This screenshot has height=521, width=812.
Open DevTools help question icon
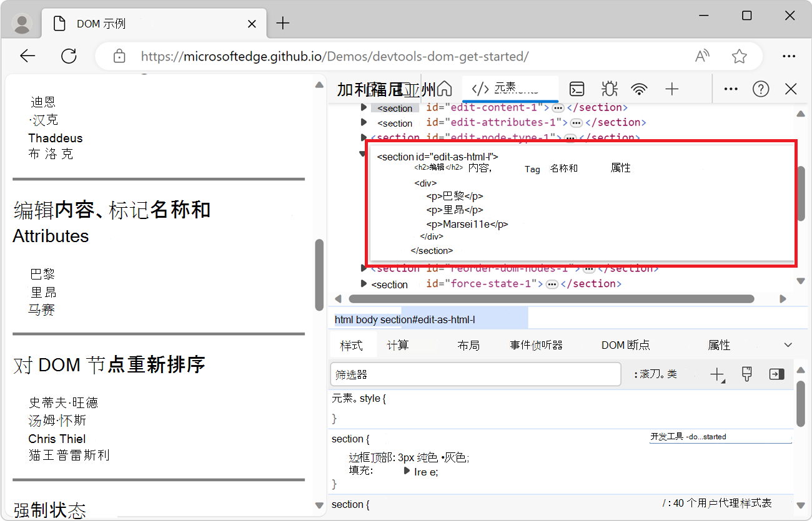[761, 89]
